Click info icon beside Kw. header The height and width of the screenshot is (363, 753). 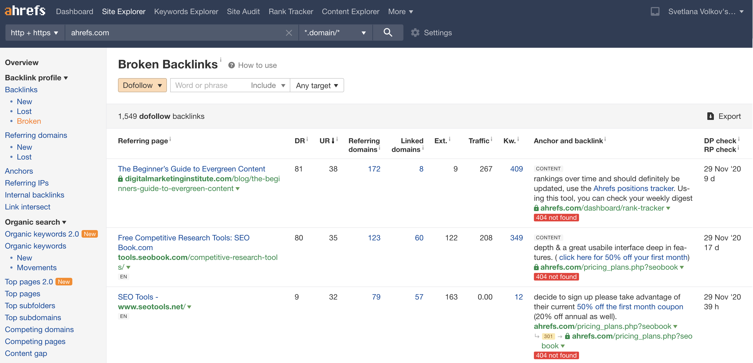[518, 139]
